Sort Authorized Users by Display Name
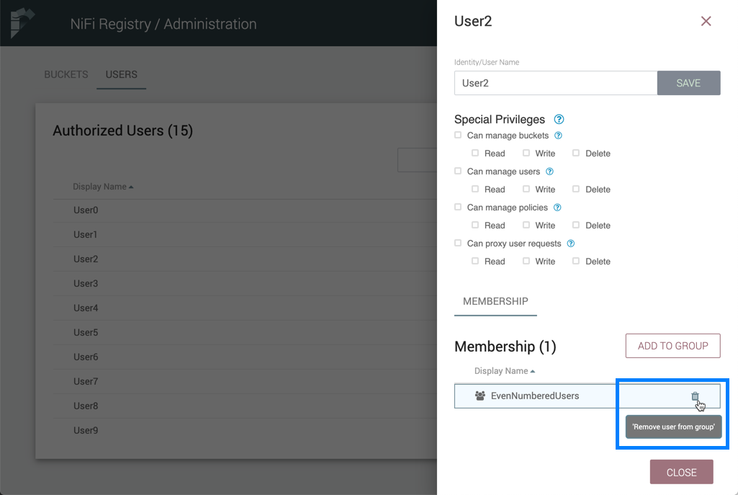This screenshot has height=495, width=738. click(102, 187)
